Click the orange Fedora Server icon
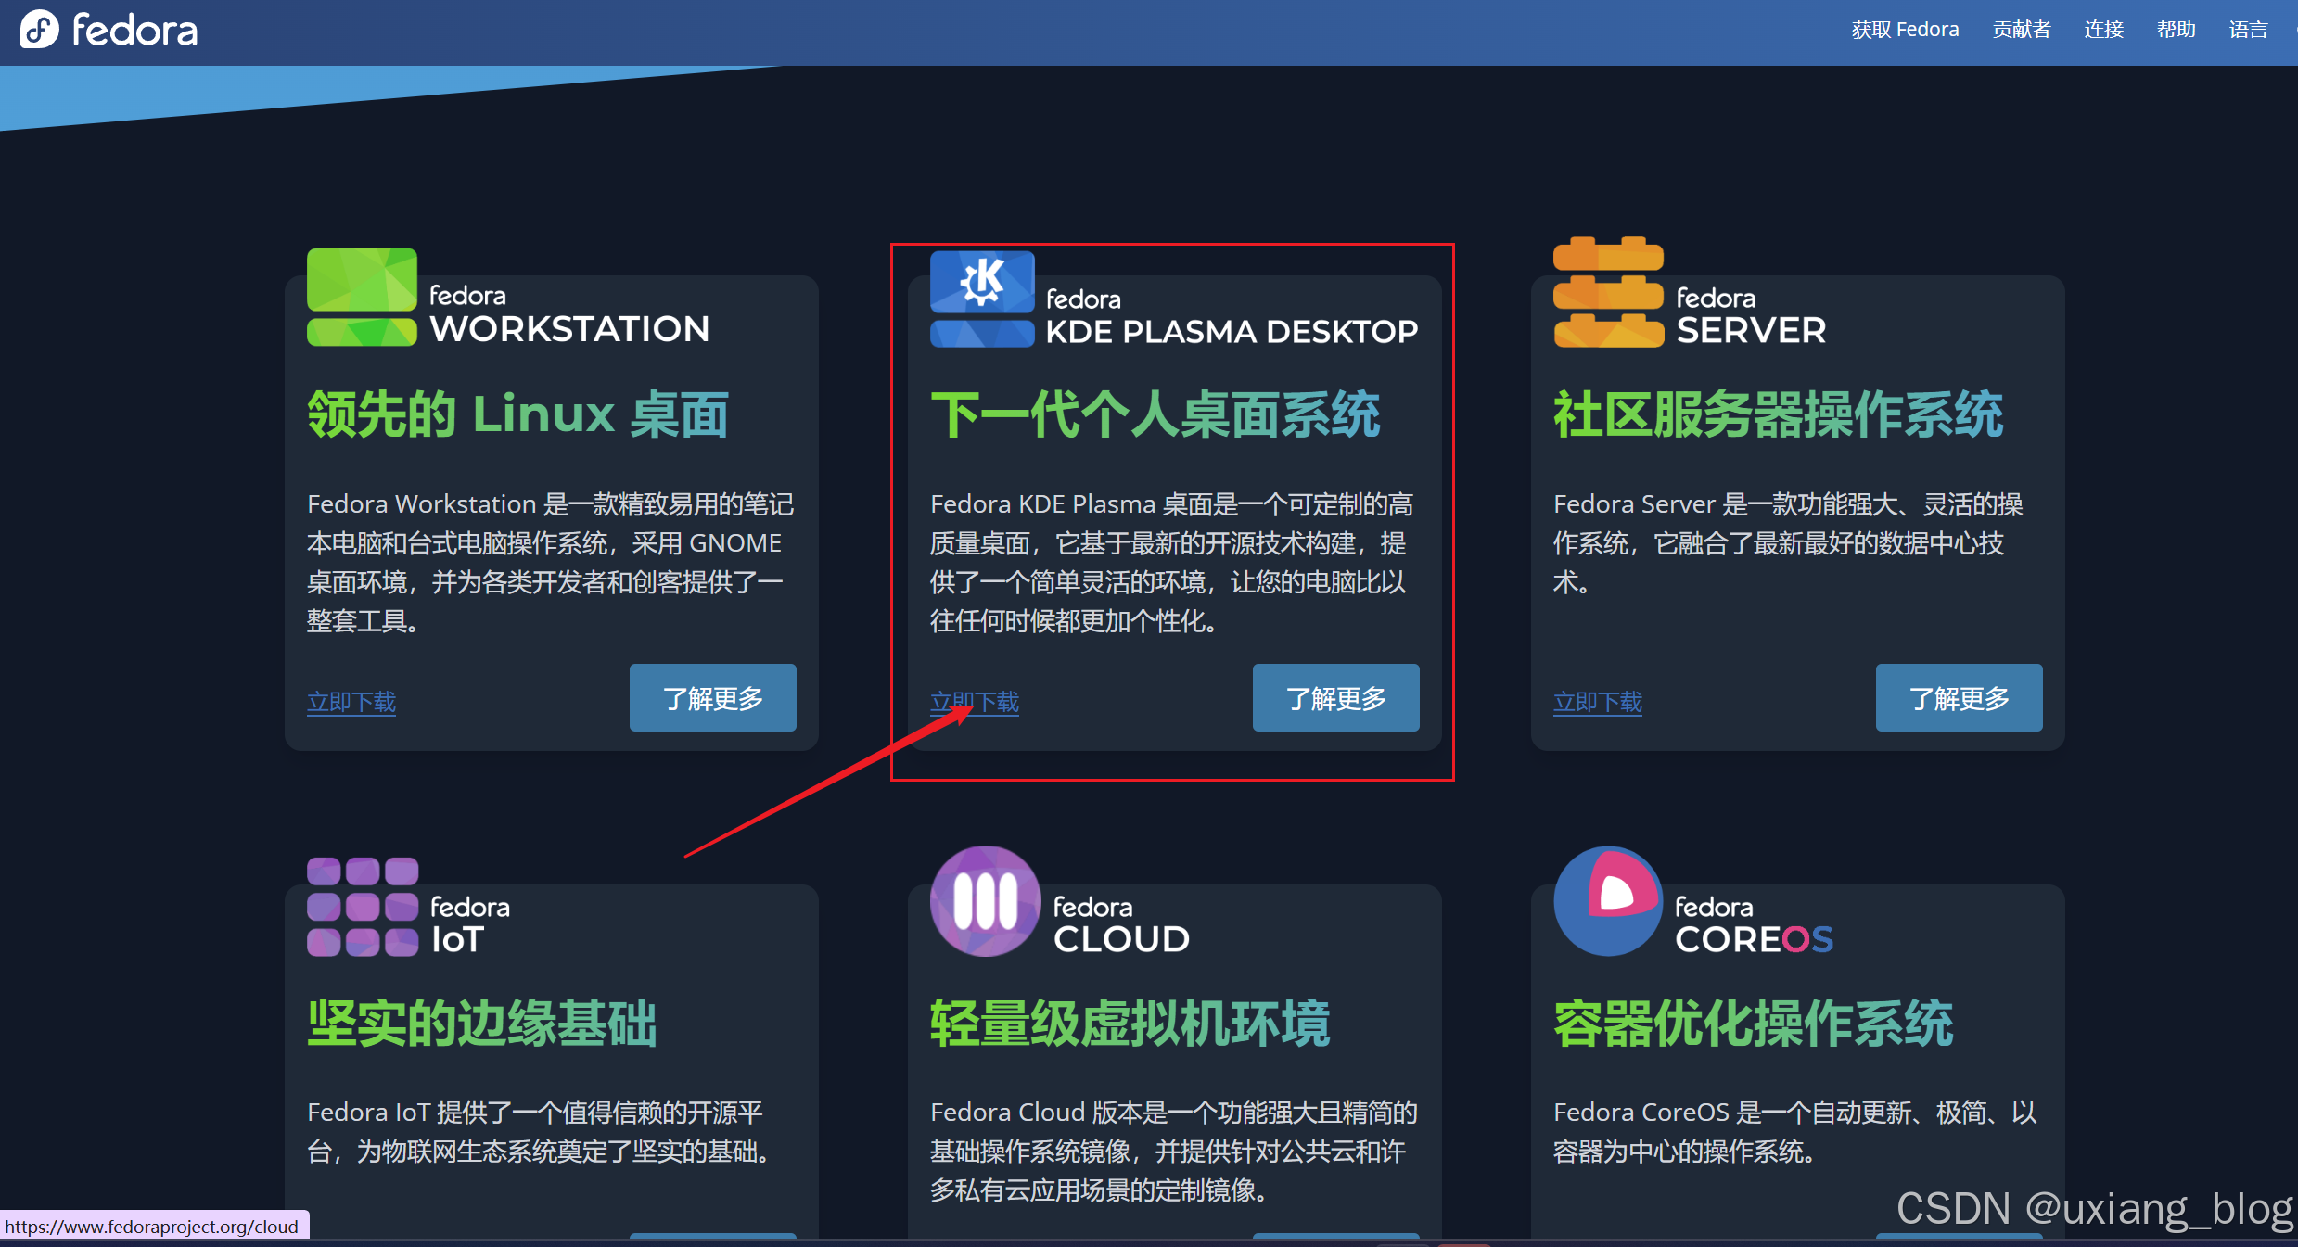This screenshot has width=2298, height=1247. pos(1608,294)
